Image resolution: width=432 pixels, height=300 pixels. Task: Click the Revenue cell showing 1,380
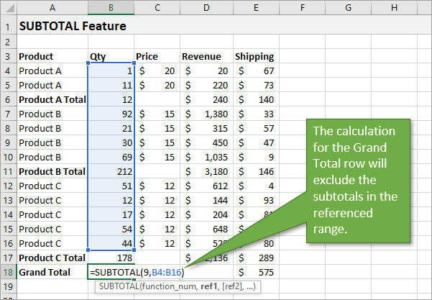[x=206, y=114]
